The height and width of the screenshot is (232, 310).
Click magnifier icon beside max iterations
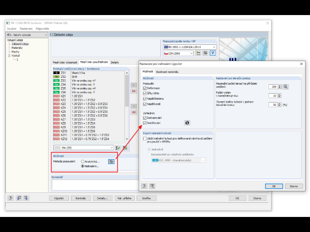286,87
